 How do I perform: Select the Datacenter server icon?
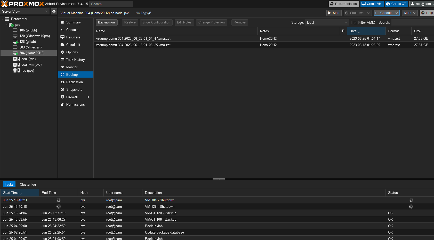click(x=7, y=19)
